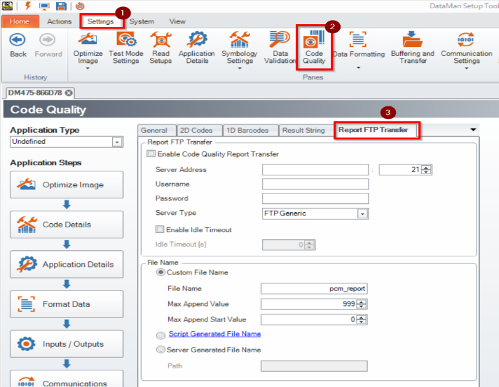Expand the Communication Settings dropdown arrow
499x387 pixels.
[467, 68]
